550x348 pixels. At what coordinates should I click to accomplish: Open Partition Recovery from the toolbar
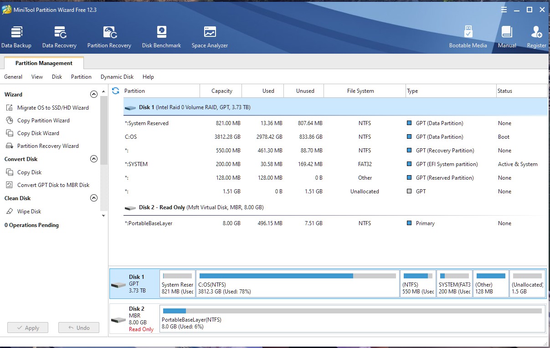(x=109, y=37)
